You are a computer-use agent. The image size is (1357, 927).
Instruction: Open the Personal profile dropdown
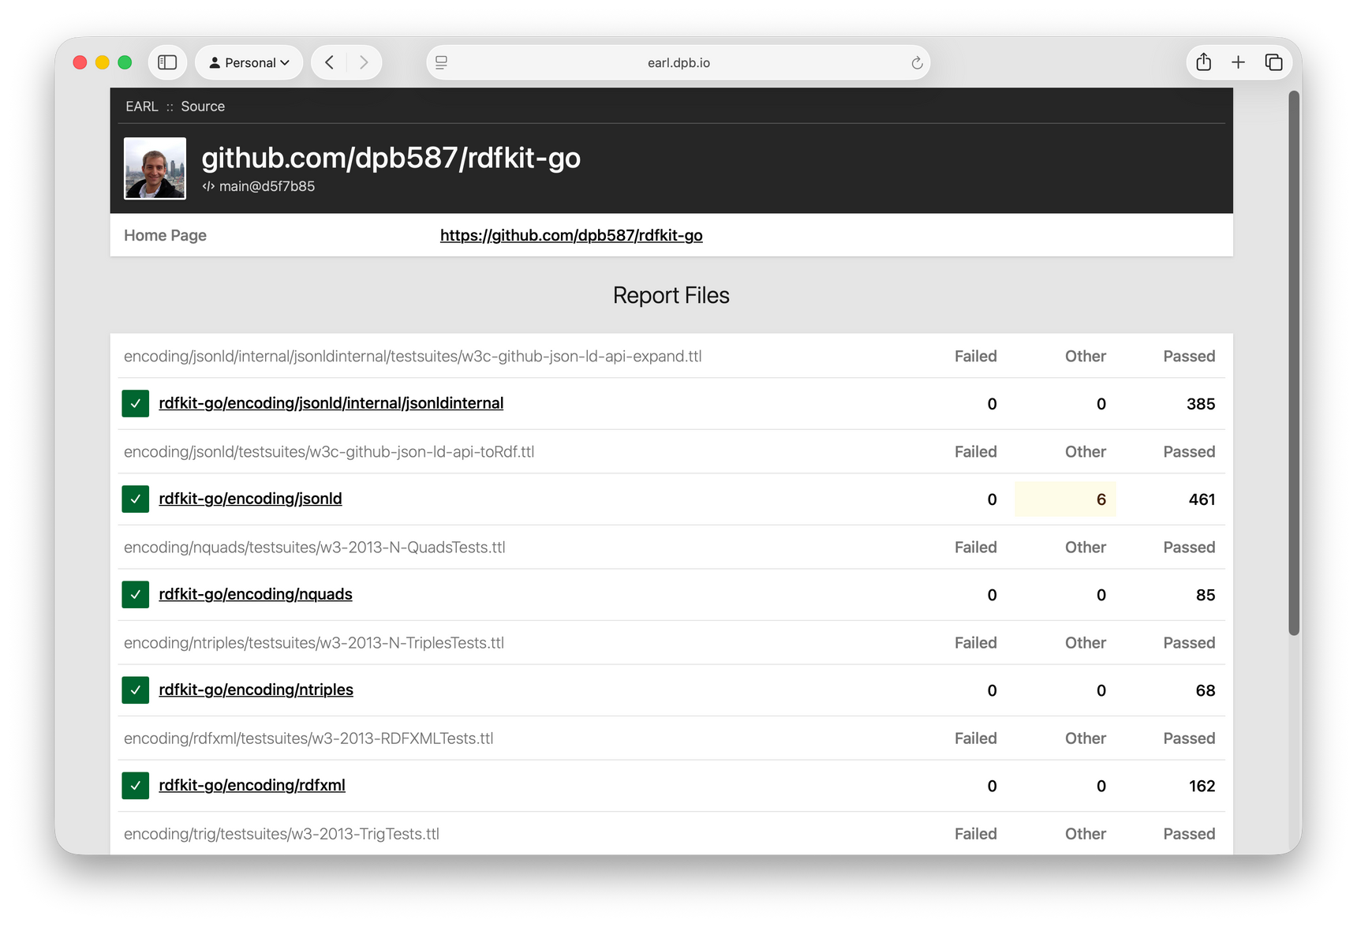pyautogui.click(x=249, y=62)
